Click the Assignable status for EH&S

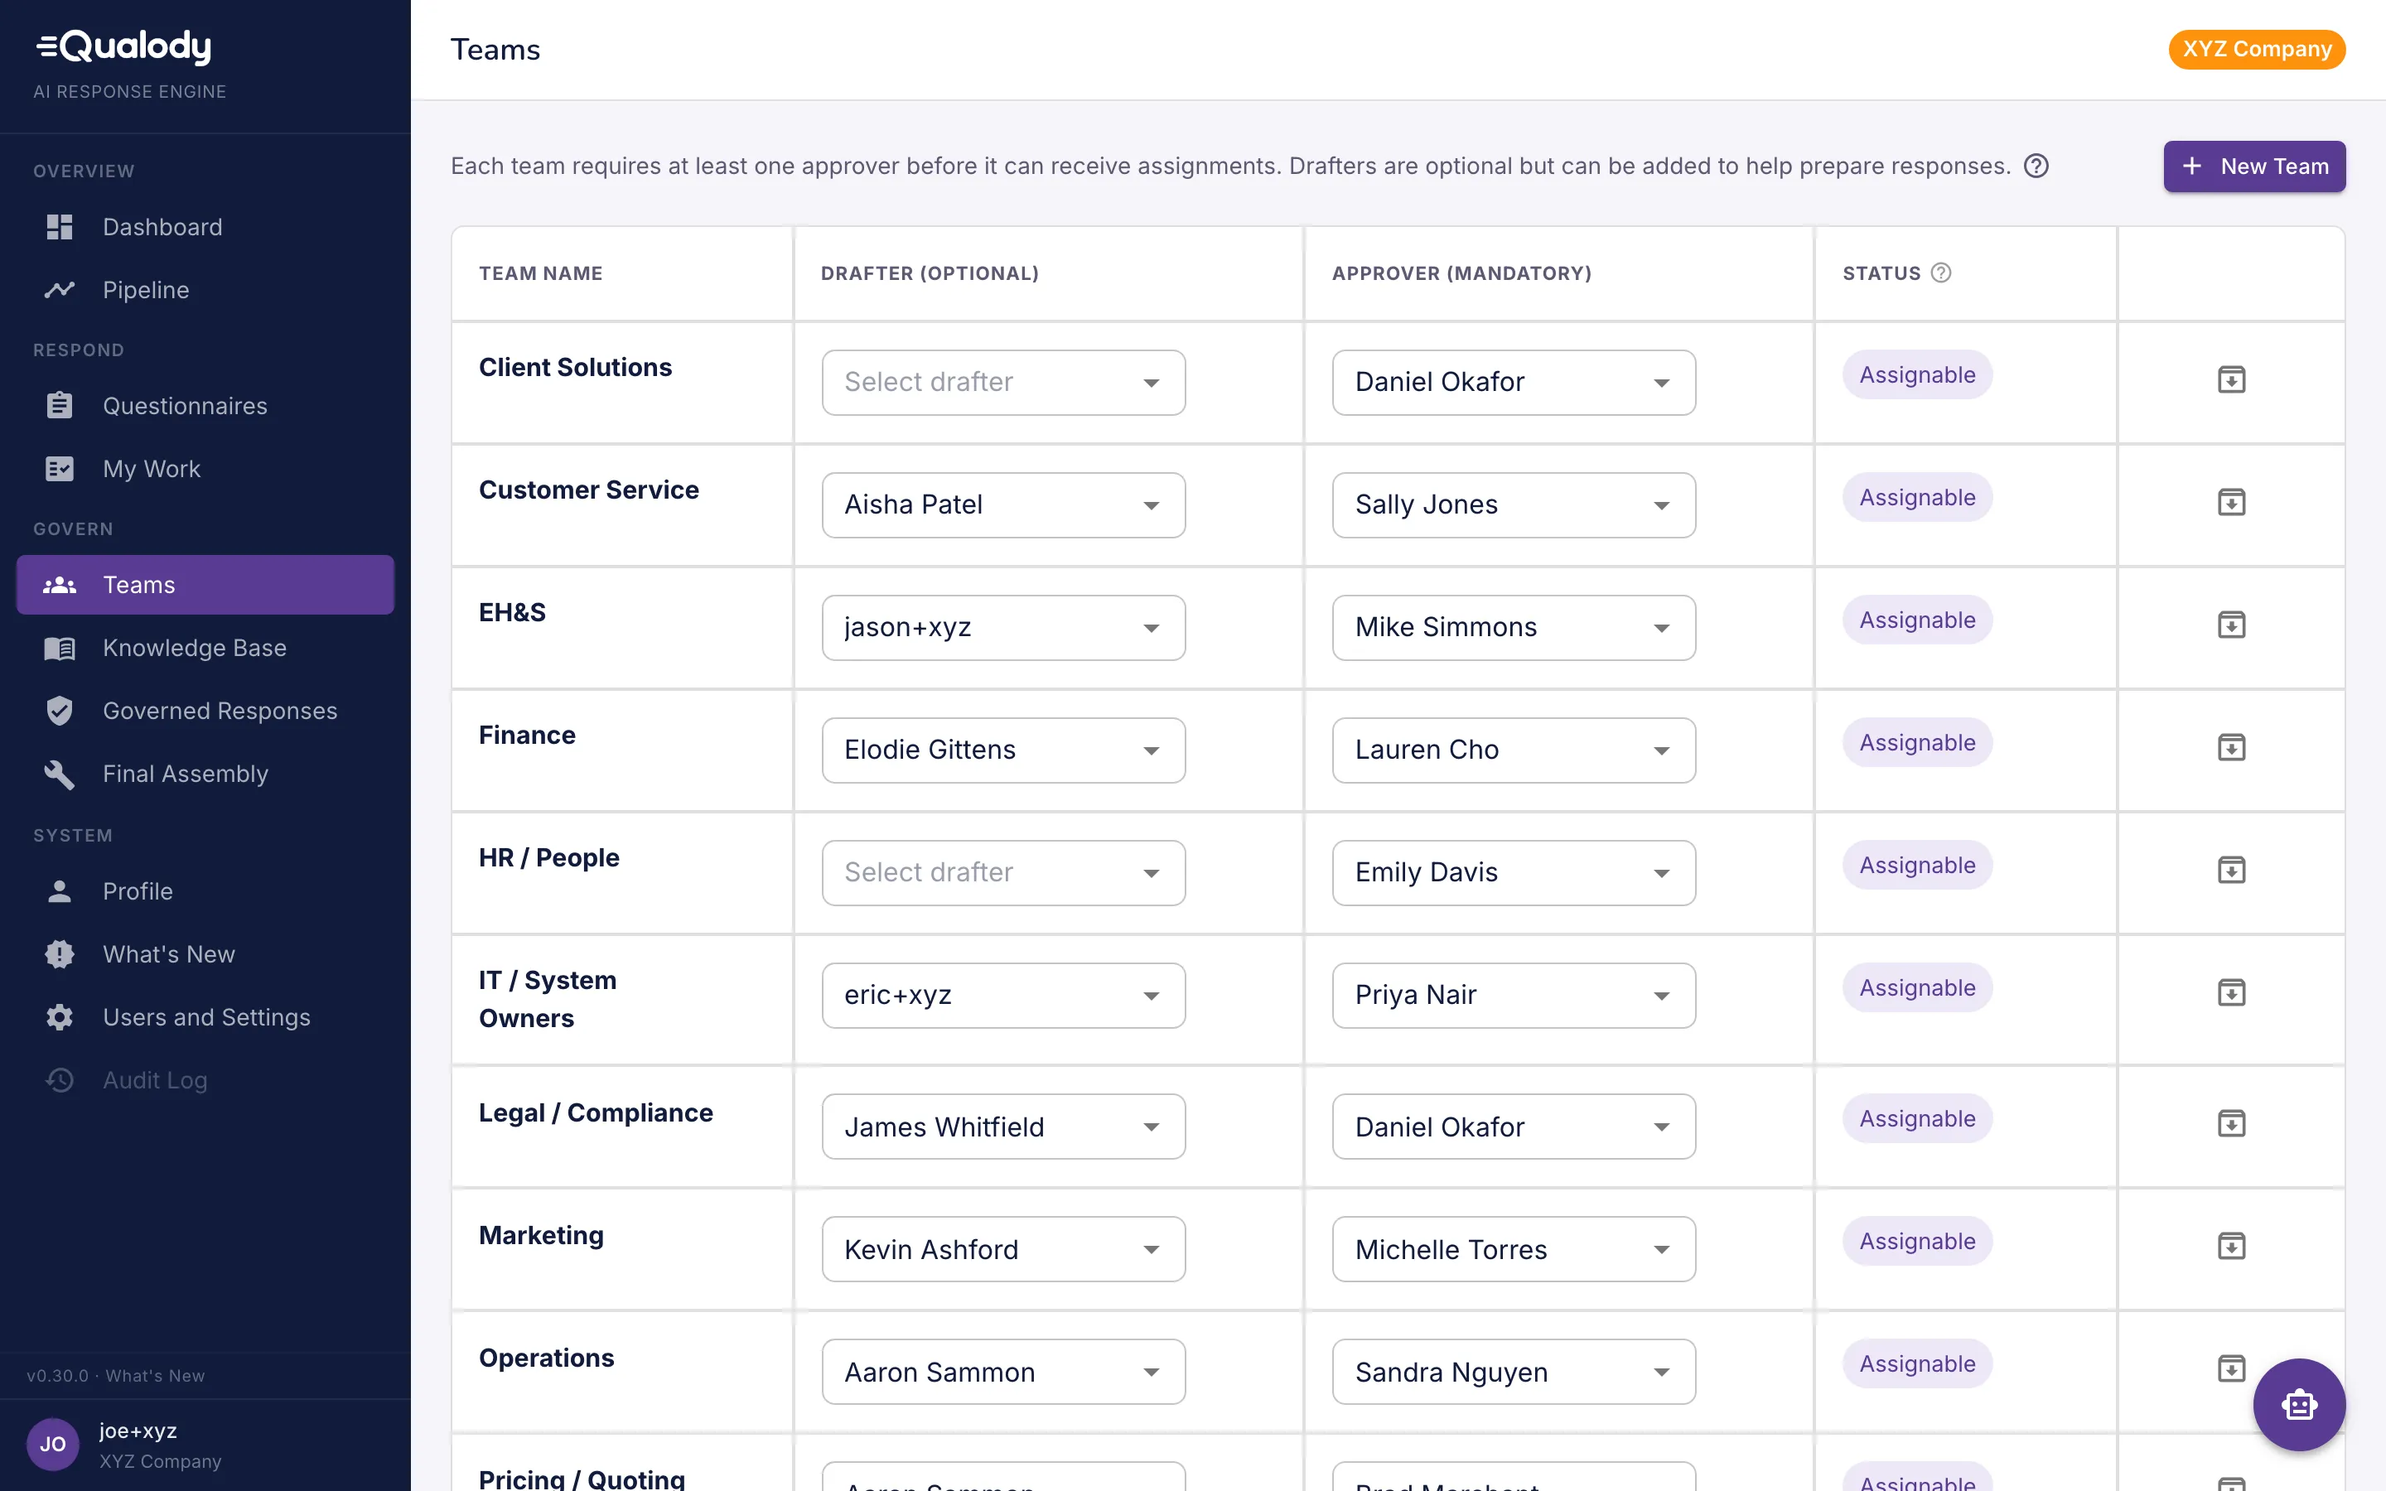pos(1917,620)
